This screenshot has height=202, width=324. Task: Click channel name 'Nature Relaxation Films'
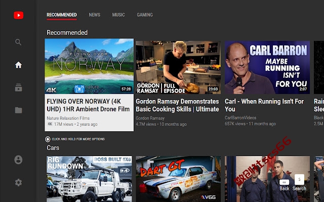pyautogui.click(x=68, y=118)
